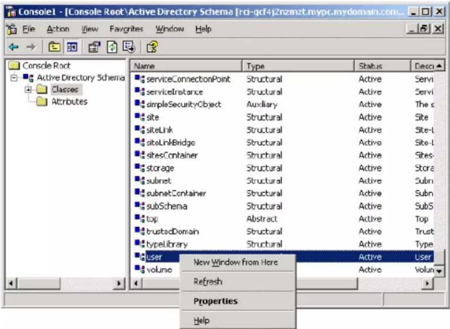Viewport: 450px width, 329px height.
Task: Click the Help toolbar icon
Action: click(152, 47)
